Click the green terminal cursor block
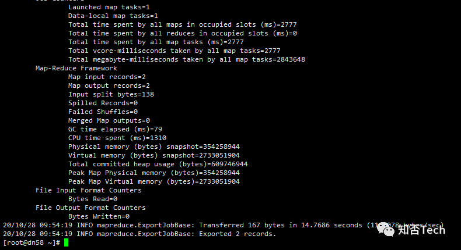 click(x=66, y=242)
